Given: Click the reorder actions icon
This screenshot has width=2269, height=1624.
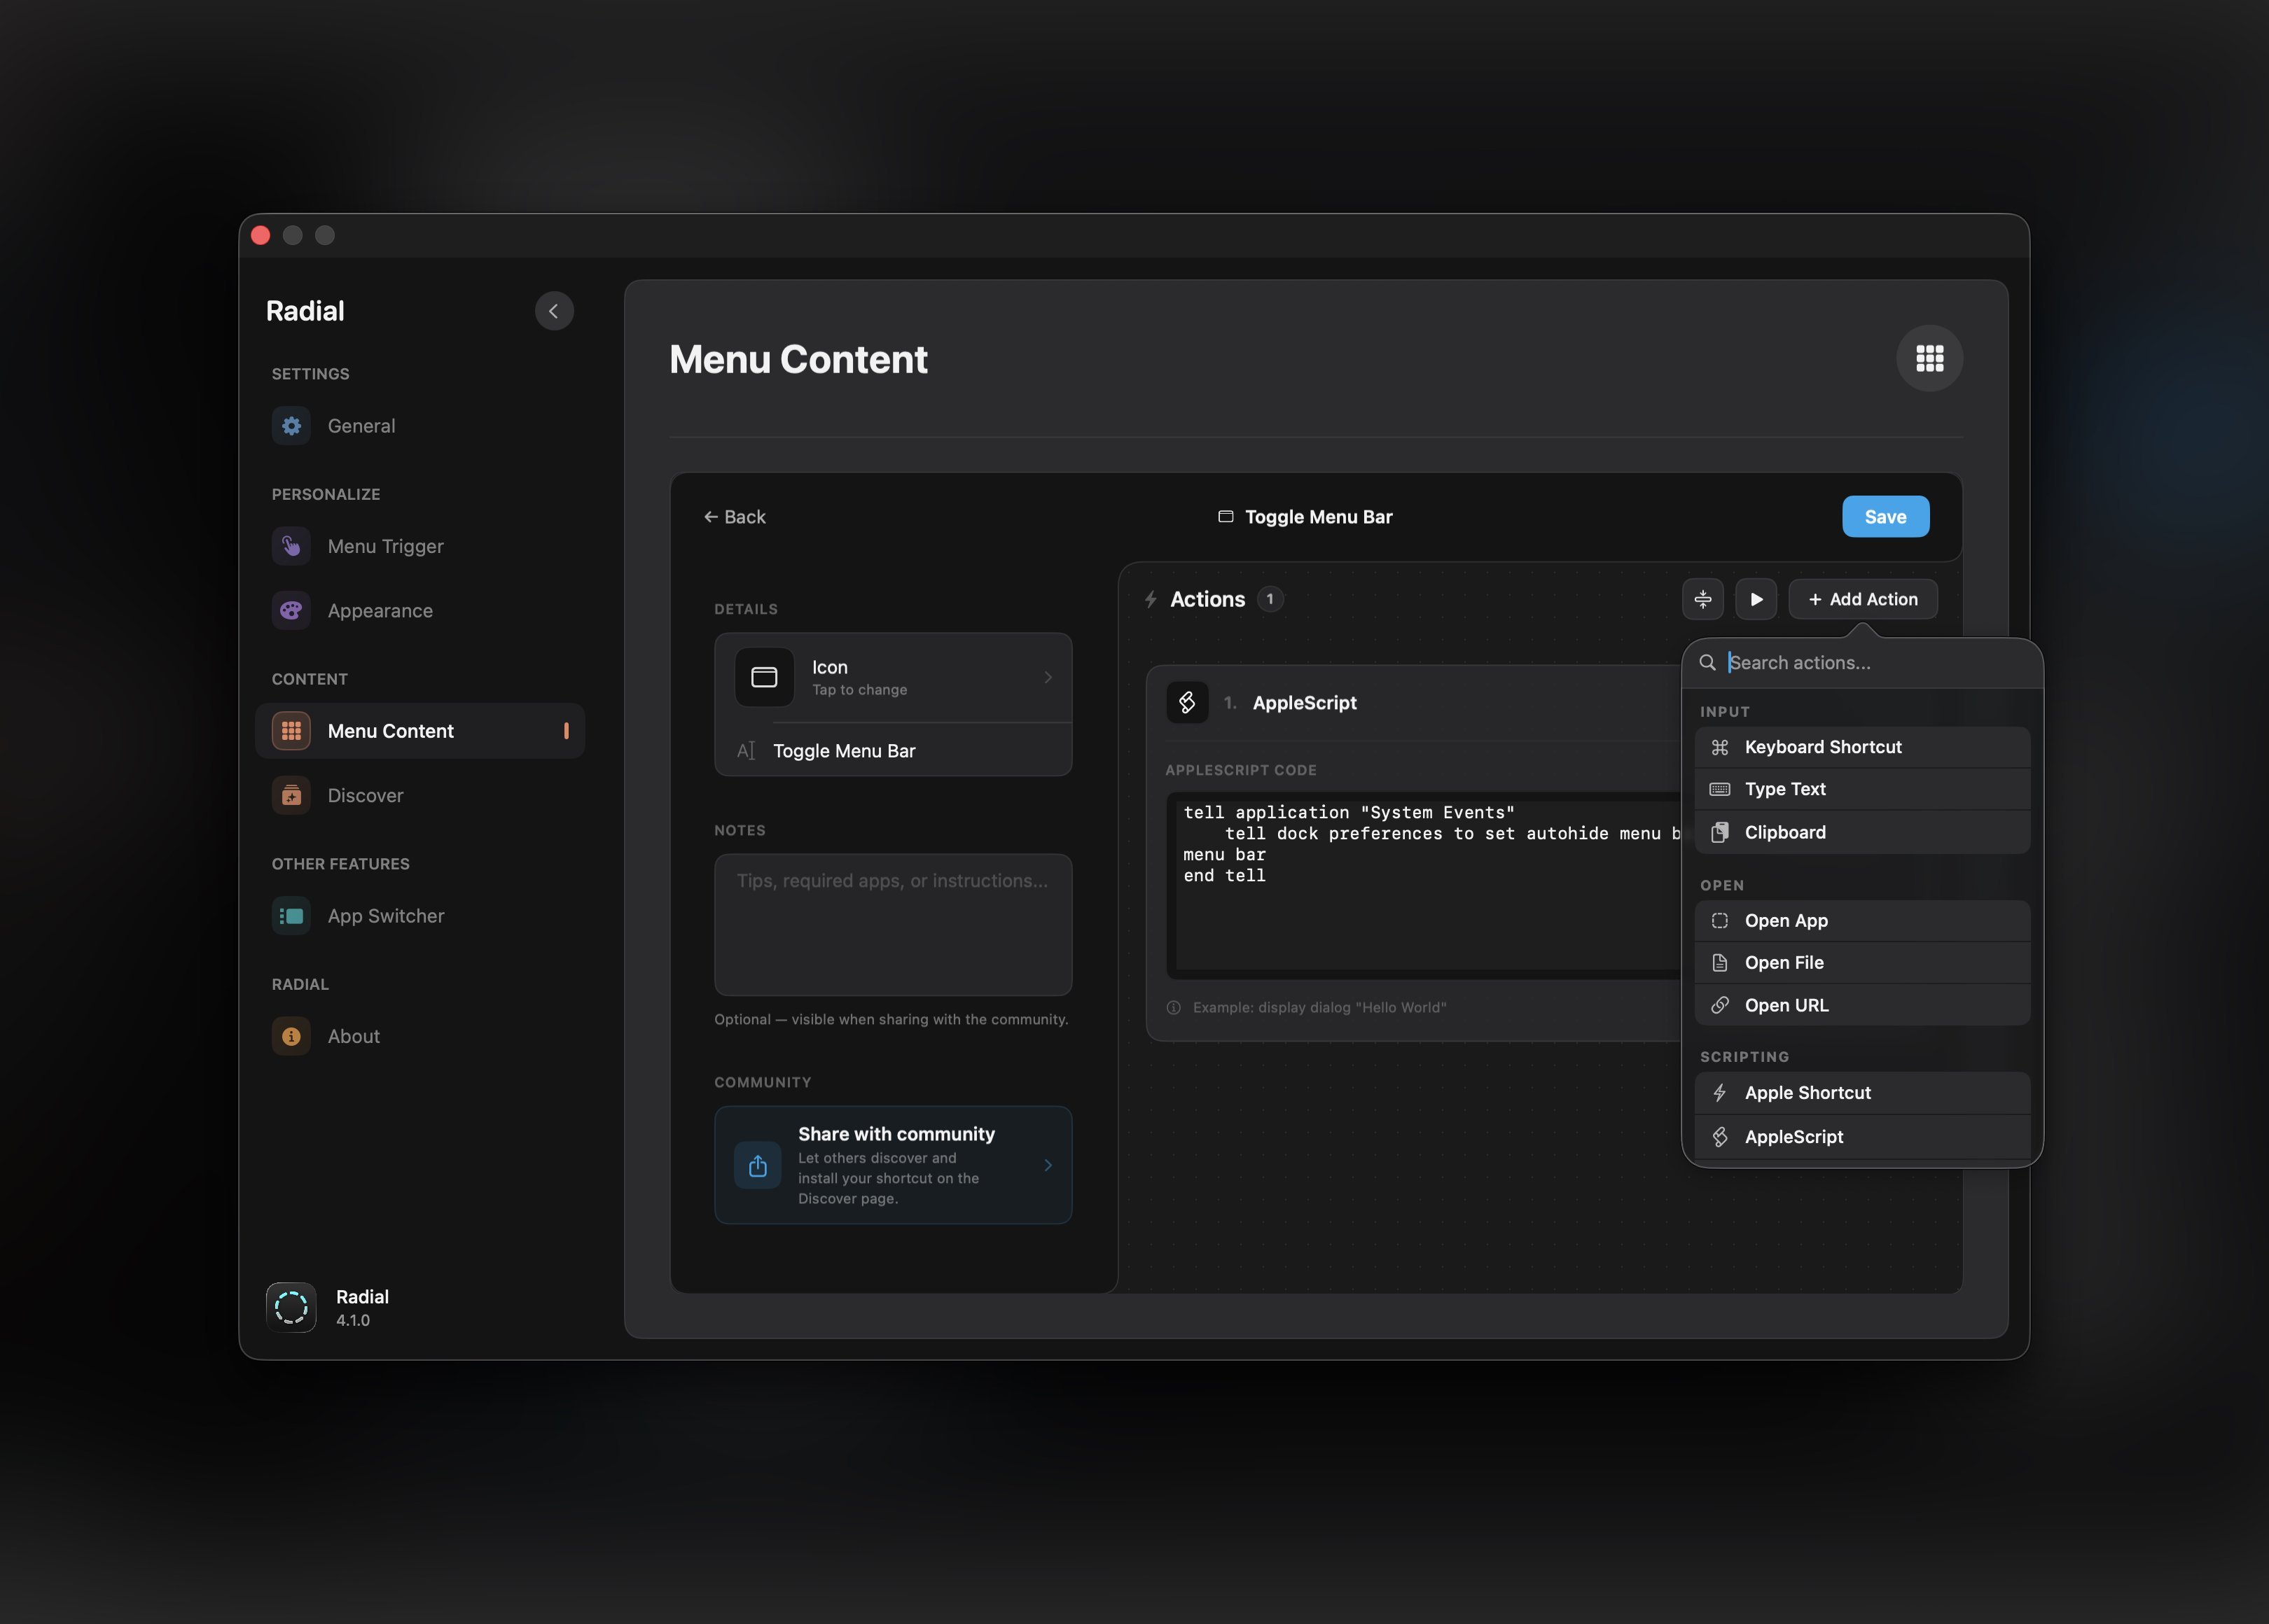Looking at the screenshot, I should [x=1702, y=599].
